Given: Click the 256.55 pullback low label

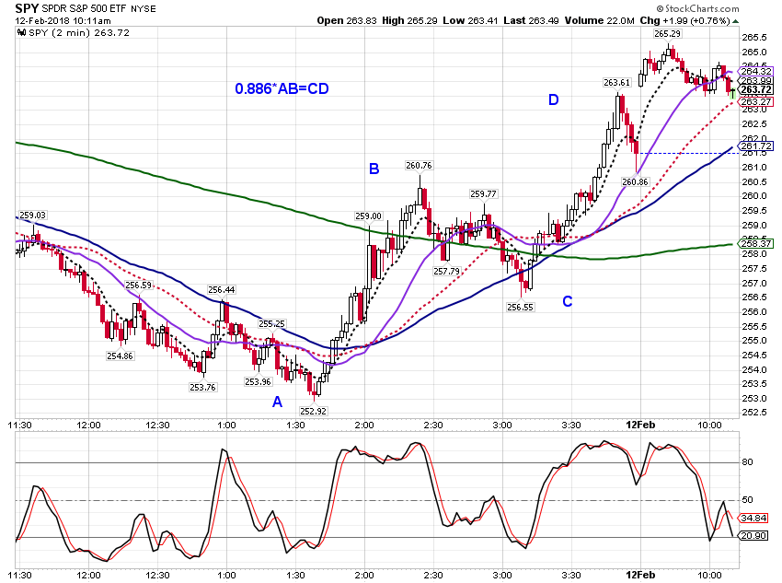Looking at the screenshot, I should point(520,308).
